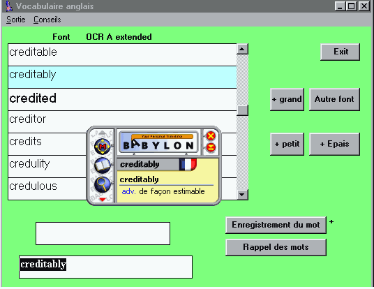This screenshot has width=374, height=289.
Task: Click the + petit button
Action: [x=287, y=144]
